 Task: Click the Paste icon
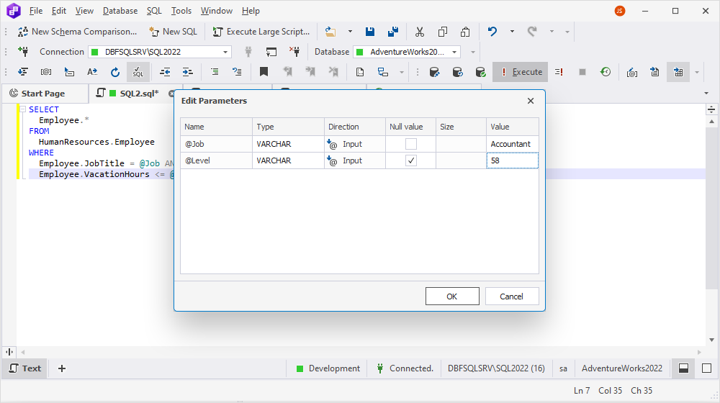point(465,32)
